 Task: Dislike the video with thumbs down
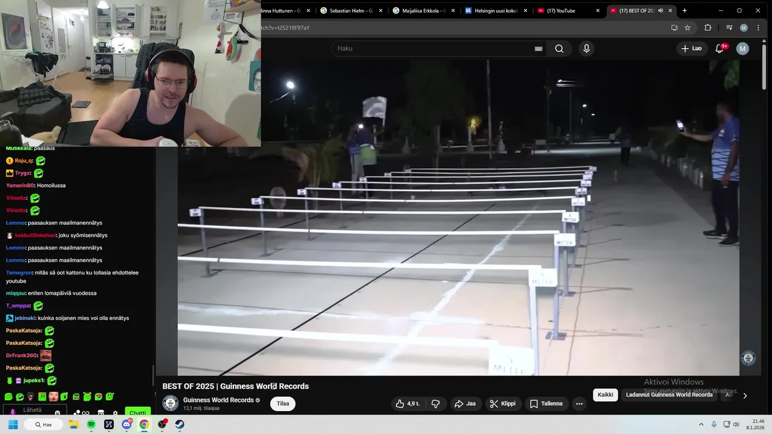435,404
